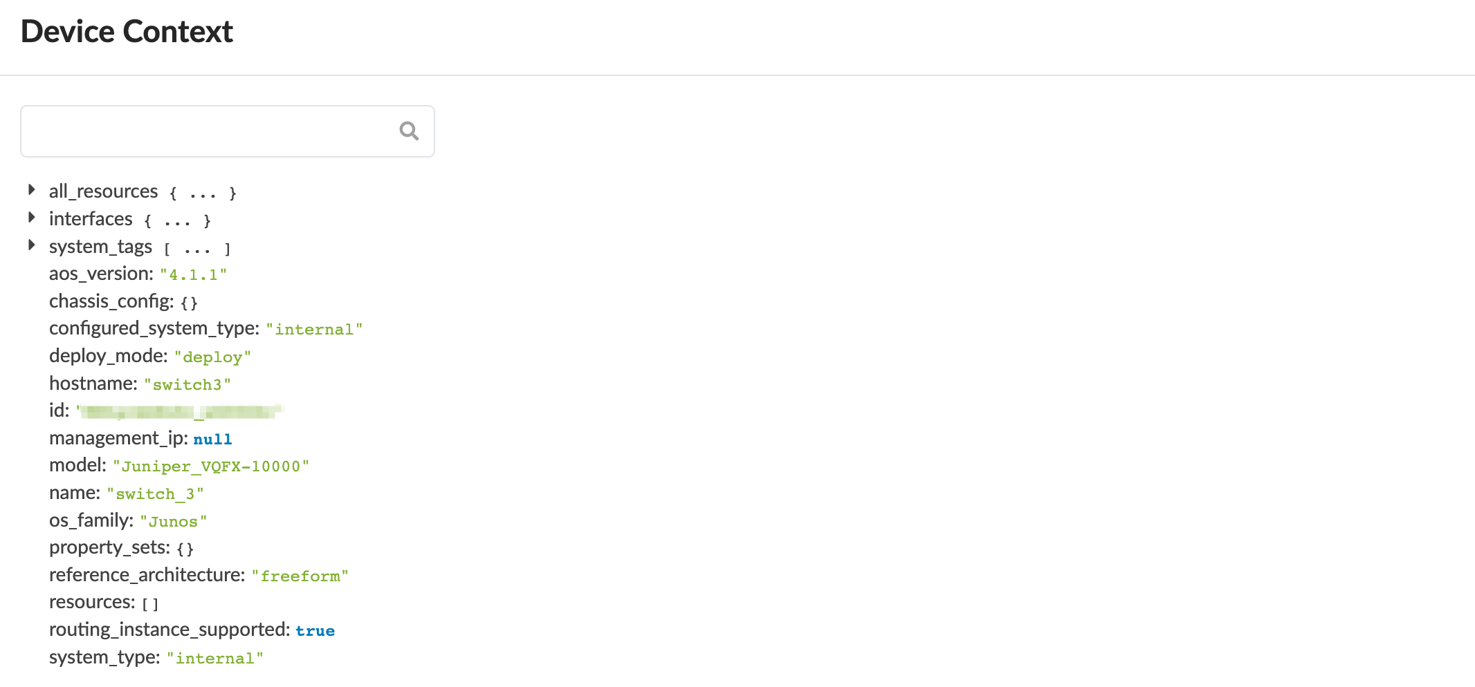Viewport: 1475px width, 687px height.
Task: Click inside the device context search field
Action: (208, 131)
